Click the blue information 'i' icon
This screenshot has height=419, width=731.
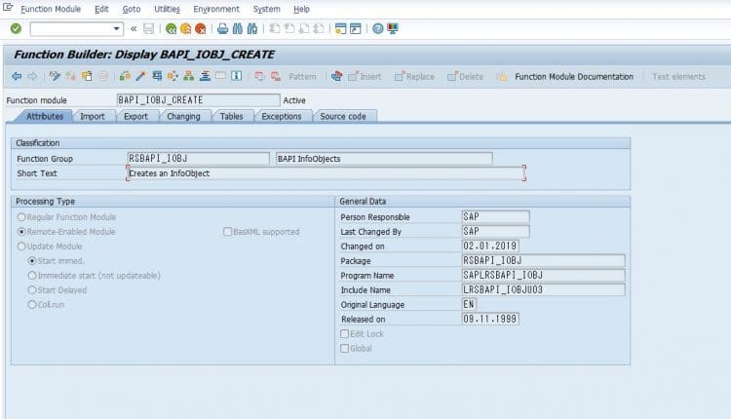237,76
